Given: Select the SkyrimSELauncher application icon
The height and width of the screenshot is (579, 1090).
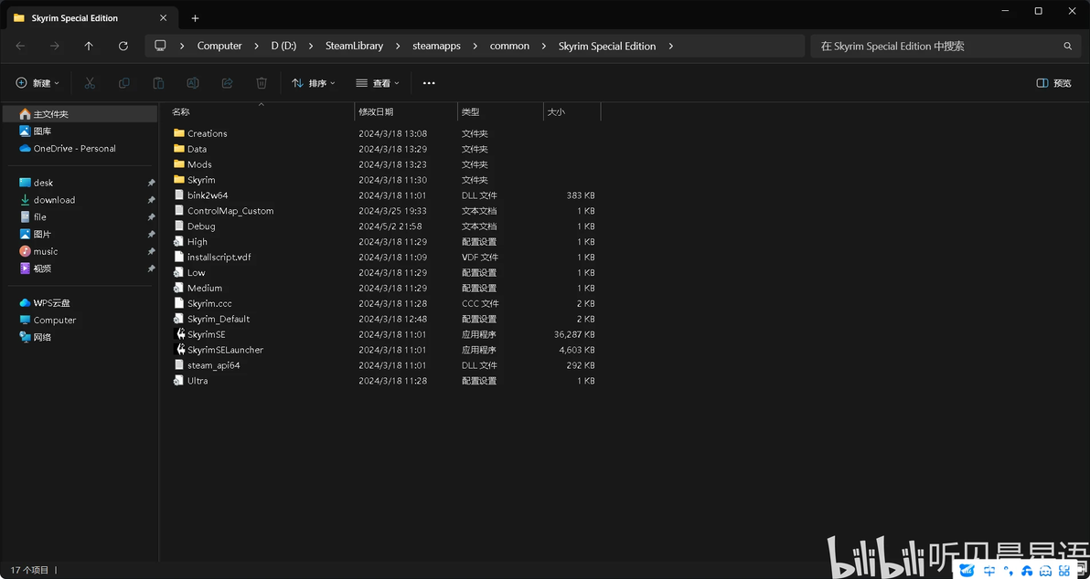Looking at the screenshot, I should tap(179, 349).
